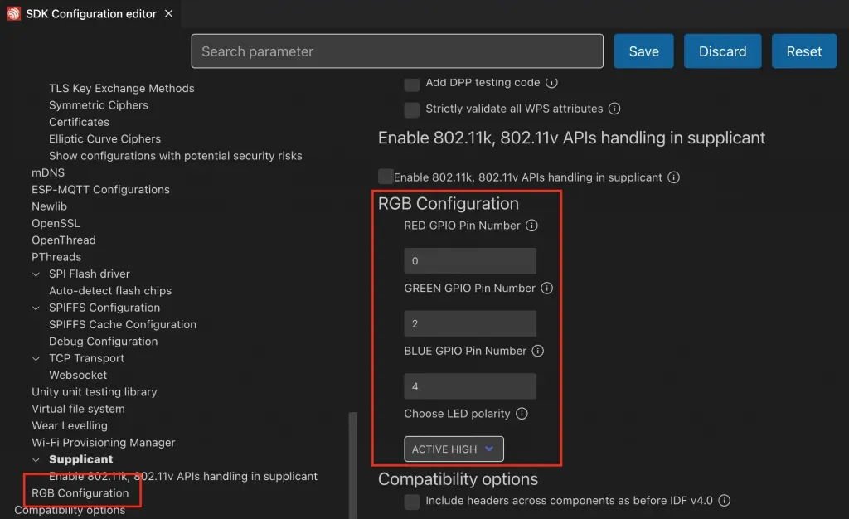
Task: View help for Include headers across components option
Action: pyautogui.click(x=724, y=500)
